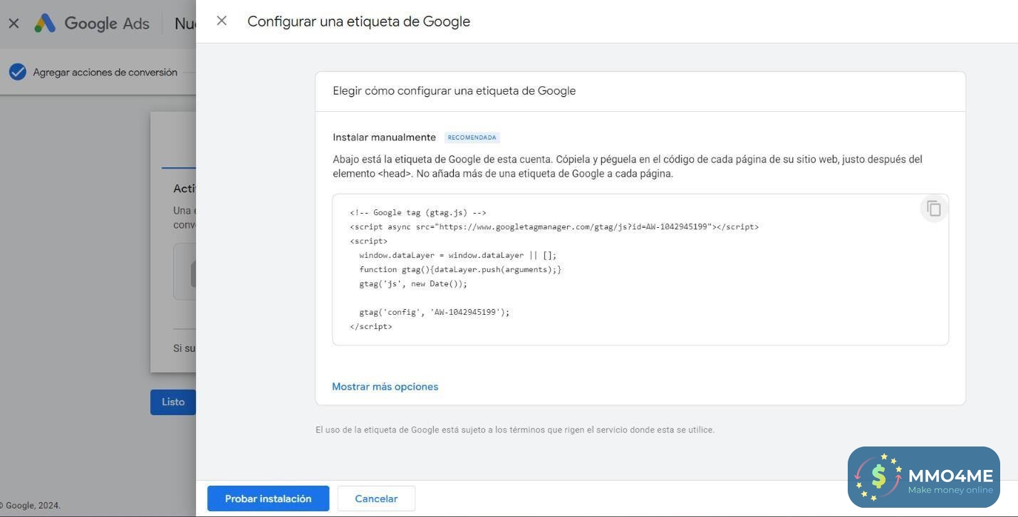The image size is (1018, 517).
Task: Click the MMO4ME dollar sign logo
Action: tap(878, 476)
